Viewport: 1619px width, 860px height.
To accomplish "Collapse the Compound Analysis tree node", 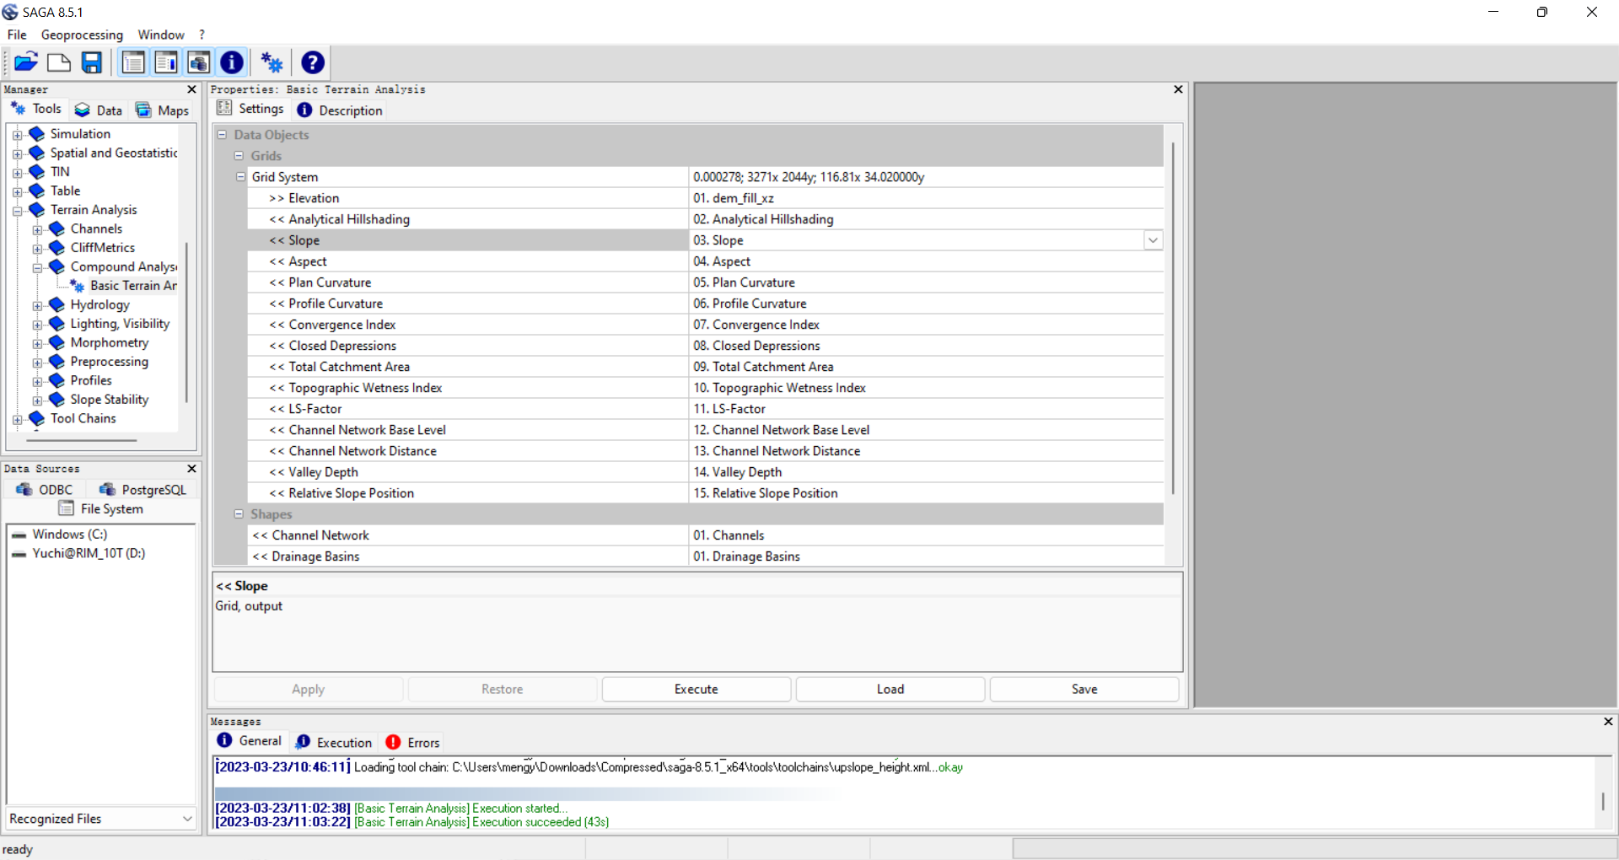I will click(37, 267).
